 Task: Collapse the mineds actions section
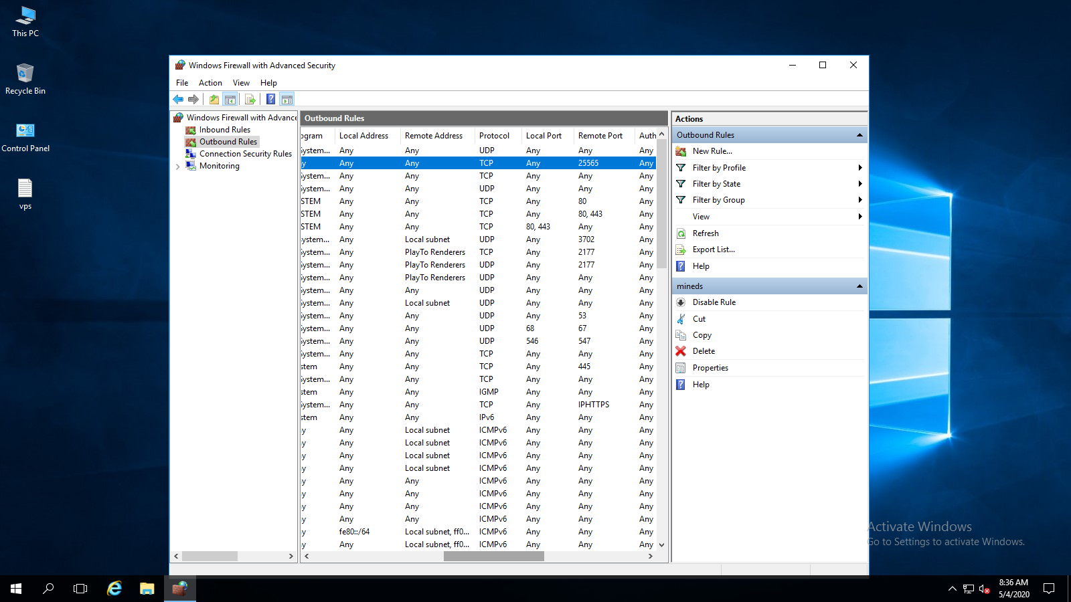pyautogui.click(x=859, y=286)
